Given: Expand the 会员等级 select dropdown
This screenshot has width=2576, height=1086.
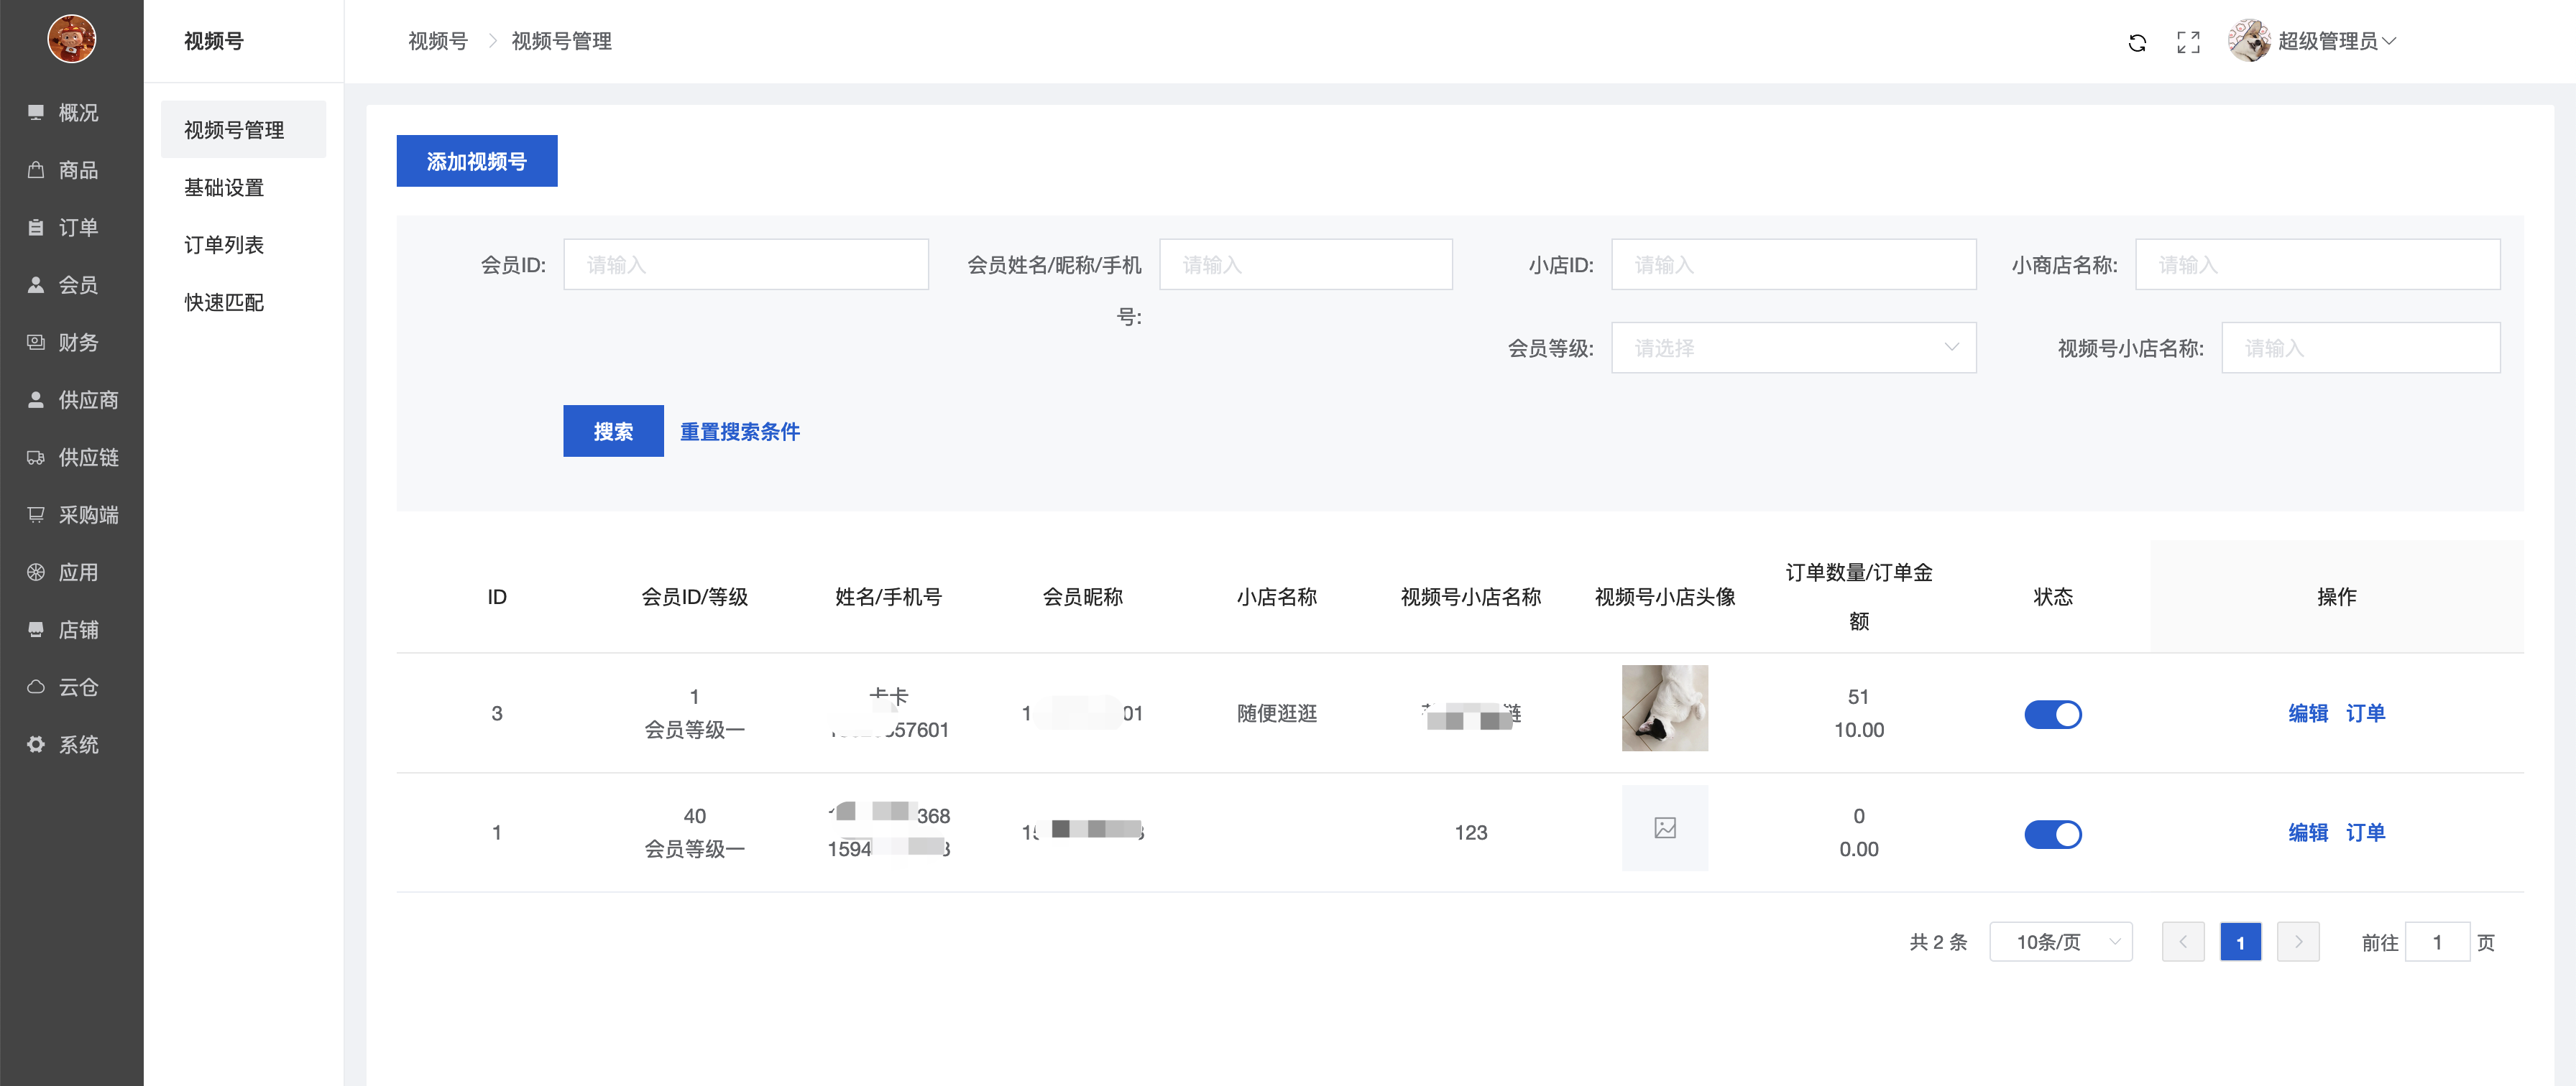Looking at the screenshot, I should click(x=1793, y=348).
